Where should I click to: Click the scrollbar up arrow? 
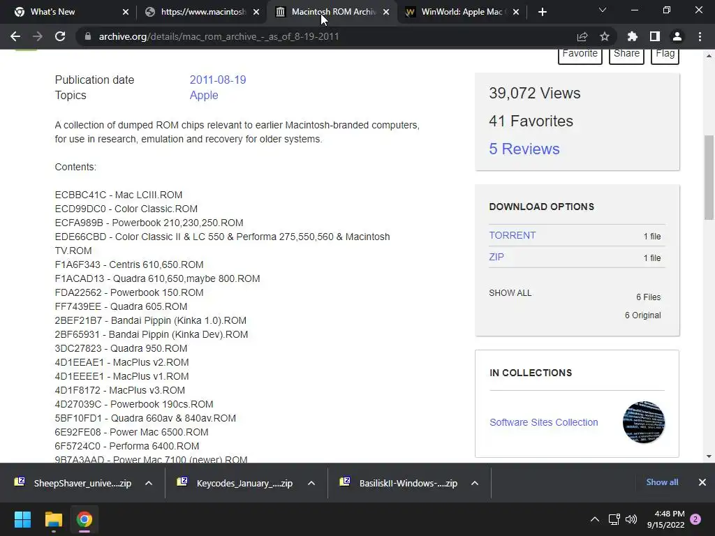click(x=709, y=56)
